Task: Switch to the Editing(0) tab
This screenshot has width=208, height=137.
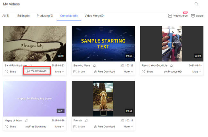Action: [x=23, y=16]
